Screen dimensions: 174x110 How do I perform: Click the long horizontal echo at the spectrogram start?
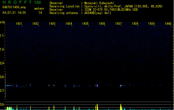coord(10,86)
